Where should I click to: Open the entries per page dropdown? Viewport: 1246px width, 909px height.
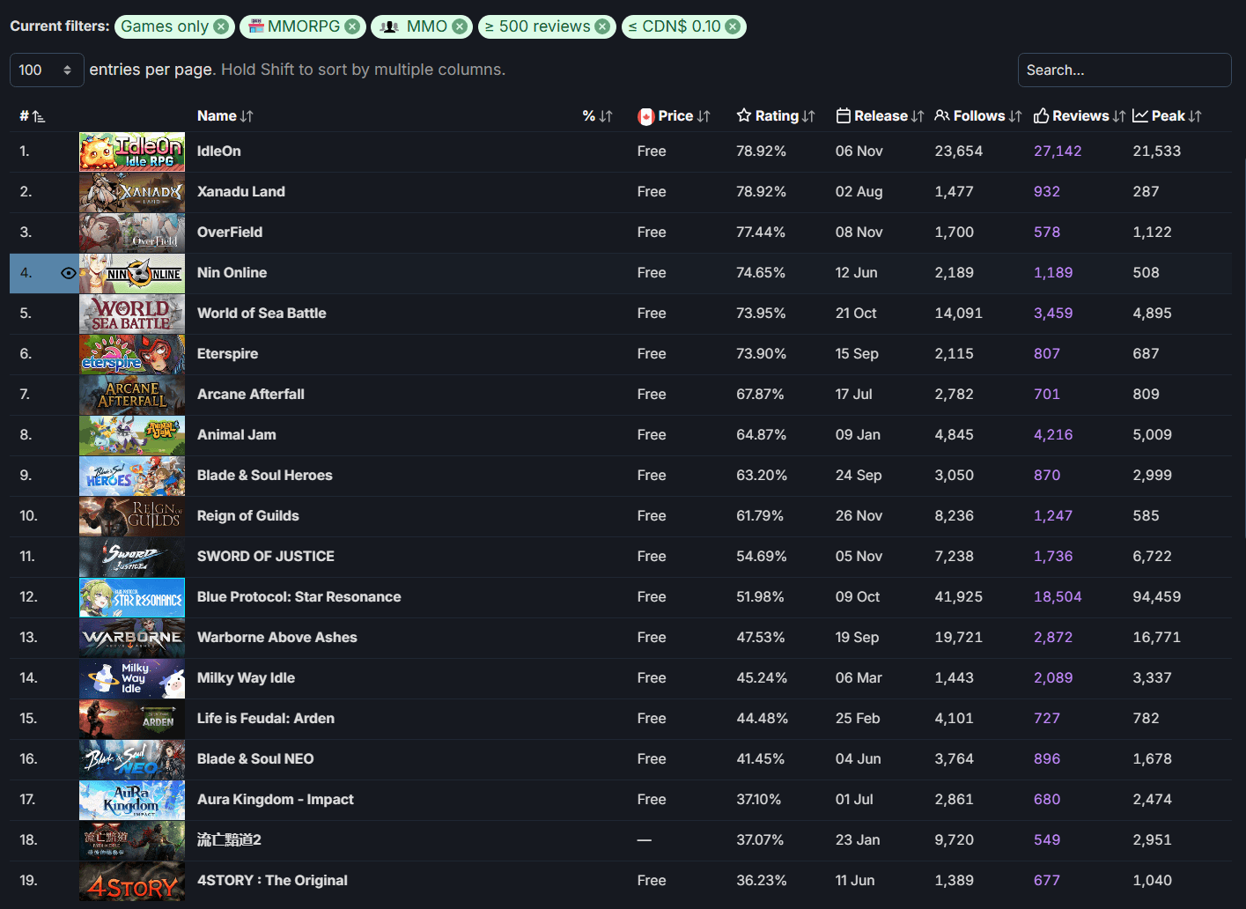tap(47, 70)
